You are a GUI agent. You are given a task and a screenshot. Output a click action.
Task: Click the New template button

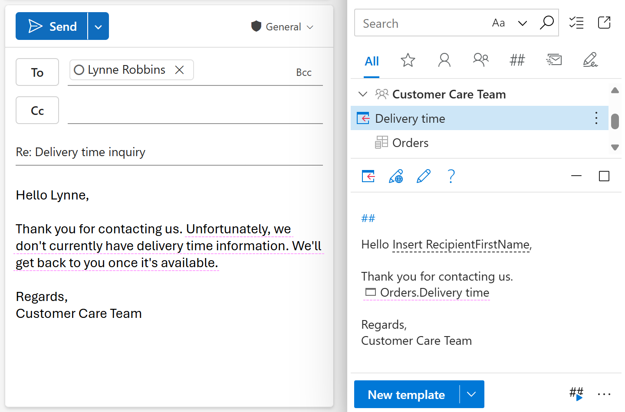click(x=407, y=394)
